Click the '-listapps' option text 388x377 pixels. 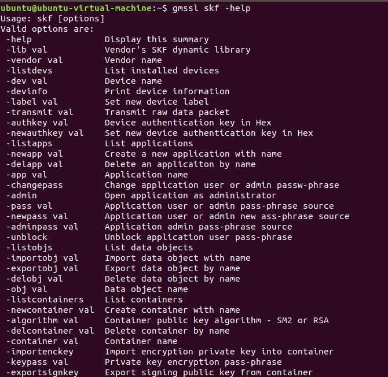pos(30,143)
